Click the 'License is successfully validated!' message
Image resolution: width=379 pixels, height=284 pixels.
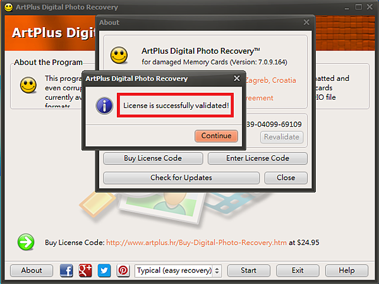tap(176, 105)
